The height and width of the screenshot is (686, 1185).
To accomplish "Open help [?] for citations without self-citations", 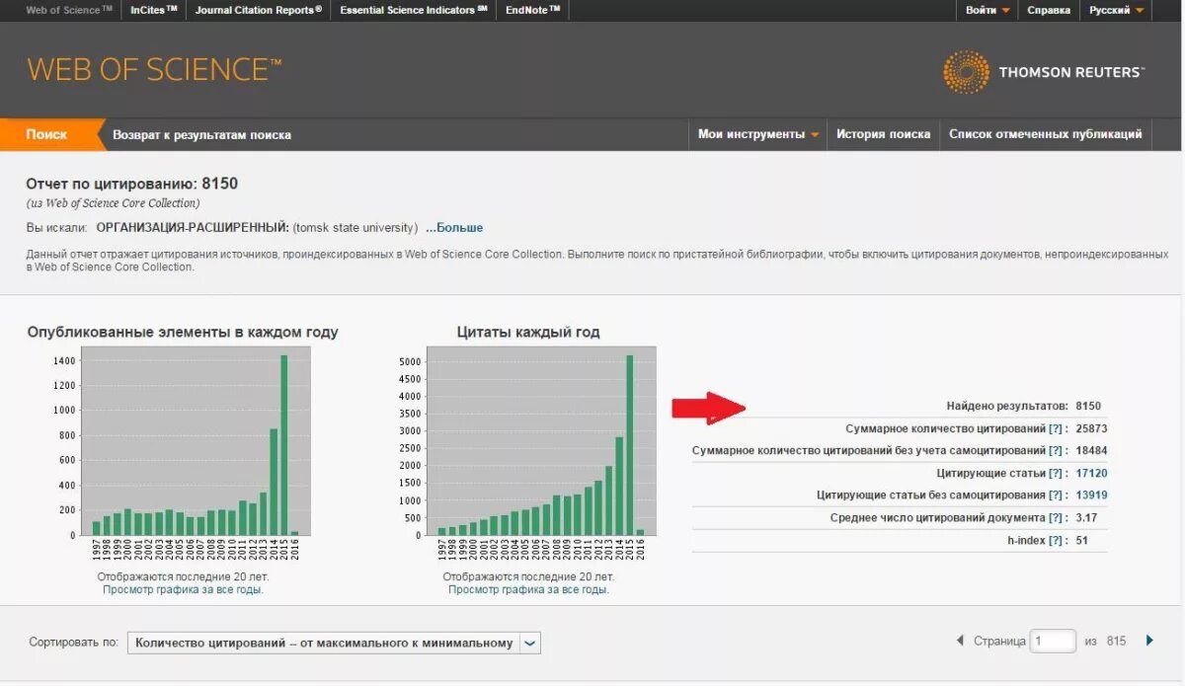I will point(1056,451).
